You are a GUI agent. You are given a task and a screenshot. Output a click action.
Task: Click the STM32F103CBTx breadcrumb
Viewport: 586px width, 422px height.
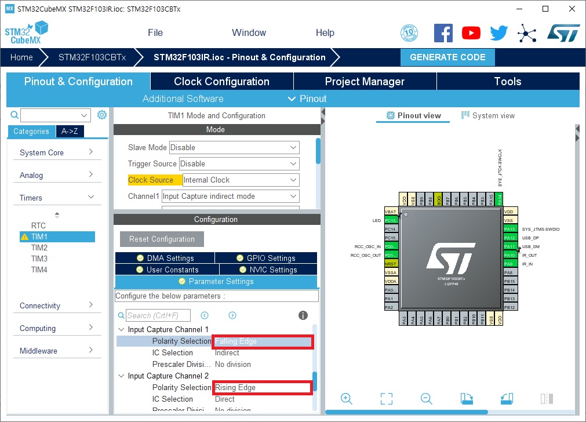coord(92,57)
